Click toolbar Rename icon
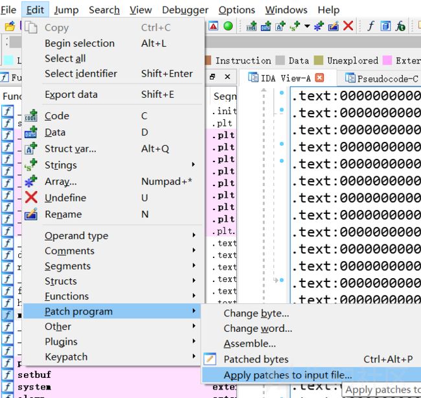Screen dimensions: 421x398 pyautogui.click(x=333, y=26)
